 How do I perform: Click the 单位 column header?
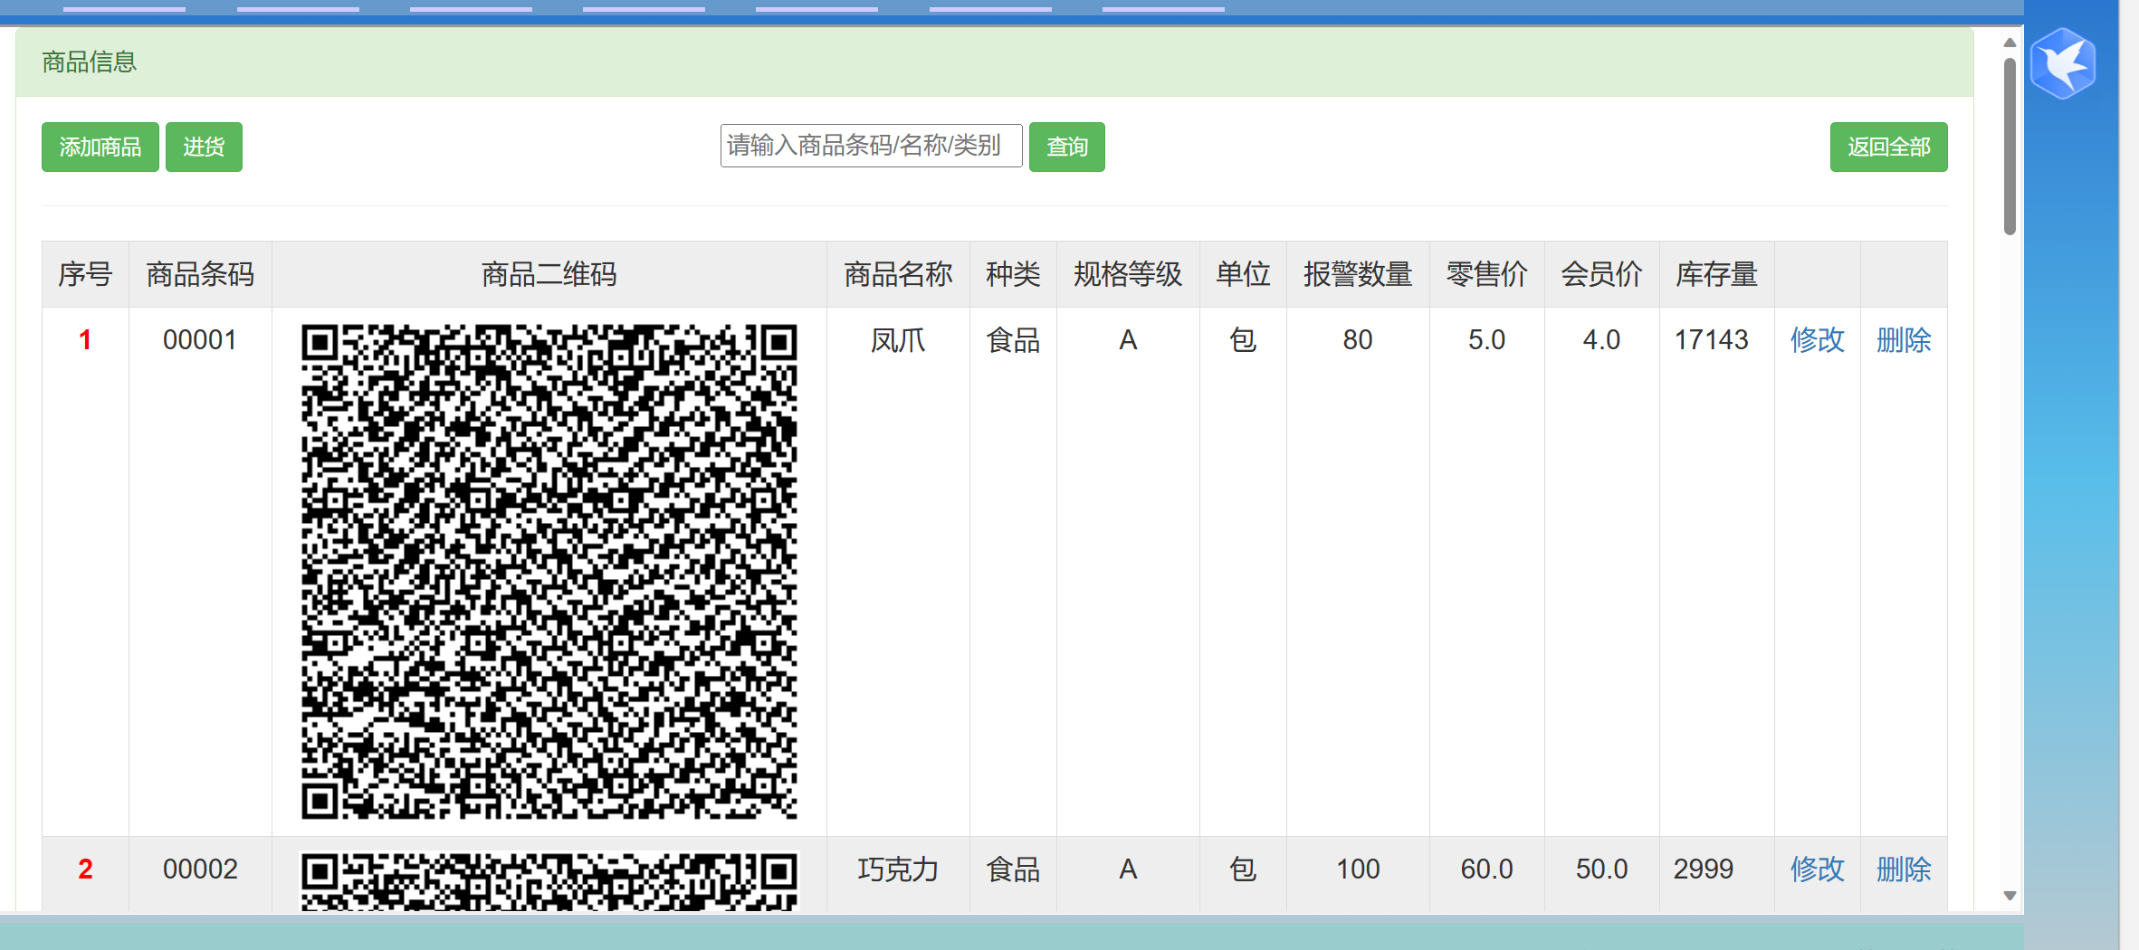[1243, 274]
